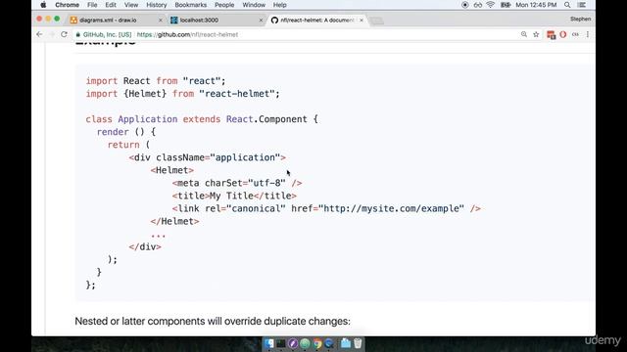Image resolution: width=627 pixels, height=352 pixels.
Task: Open the Help menu
Action: [280, 5]
